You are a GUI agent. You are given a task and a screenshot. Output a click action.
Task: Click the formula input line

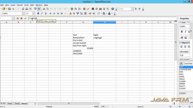(x=103, y=18)
